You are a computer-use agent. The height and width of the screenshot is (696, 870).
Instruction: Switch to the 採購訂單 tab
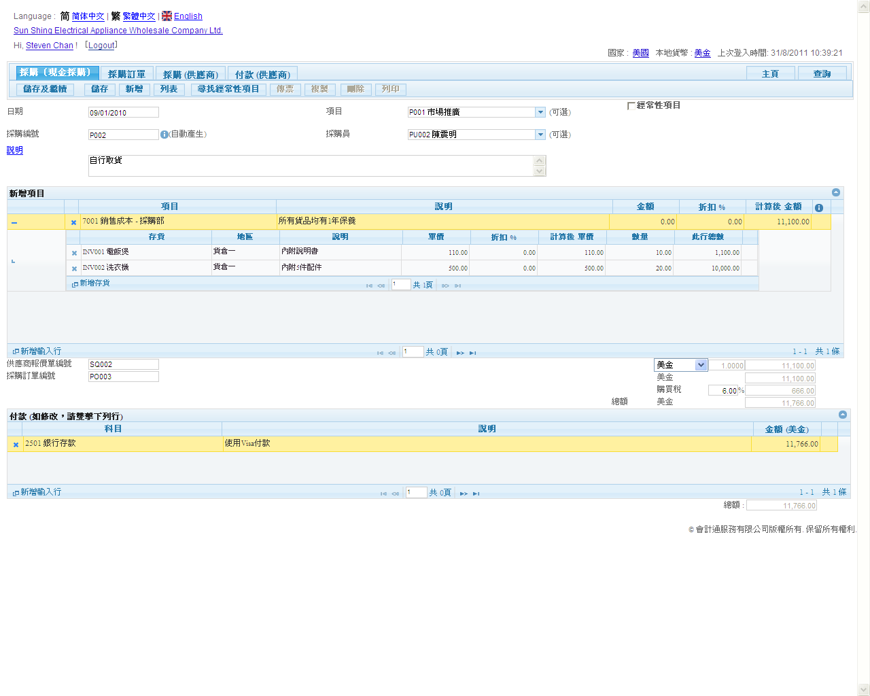tap(126, 74)
